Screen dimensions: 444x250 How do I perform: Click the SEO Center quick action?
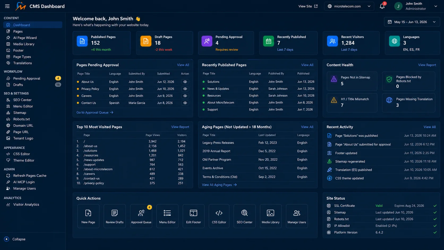(245, 216)
